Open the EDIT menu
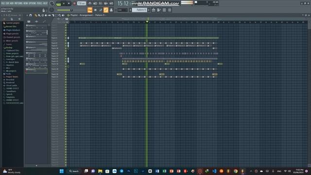 pyautogui.click(x=8, y=3)
